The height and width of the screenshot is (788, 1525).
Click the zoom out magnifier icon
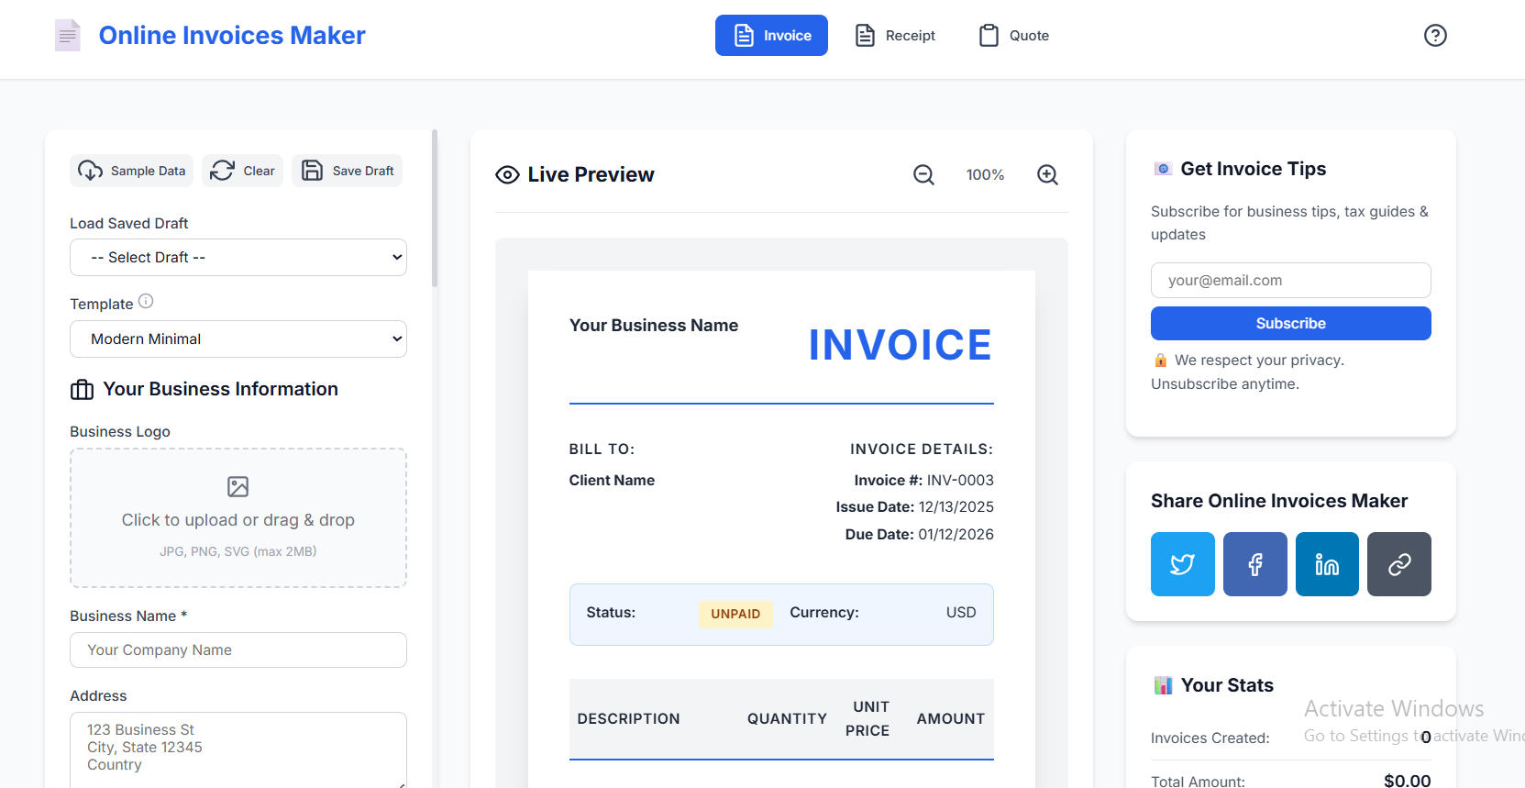click(x=923, y=174)
